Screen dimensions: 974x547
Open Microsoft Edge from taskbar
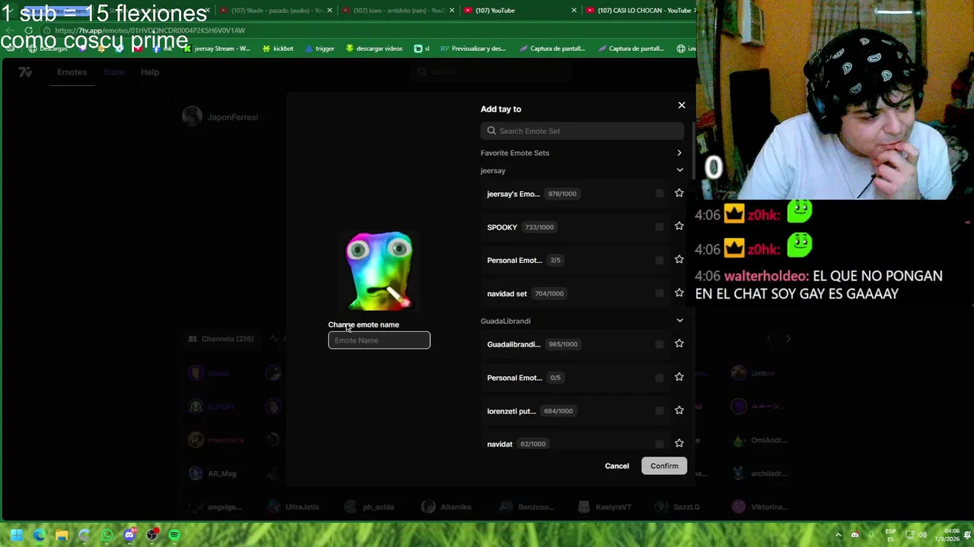click(x=39, y=535)
